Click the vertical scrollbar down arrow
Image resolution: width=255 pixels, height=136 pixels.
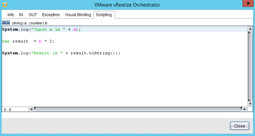coord(250,104)
